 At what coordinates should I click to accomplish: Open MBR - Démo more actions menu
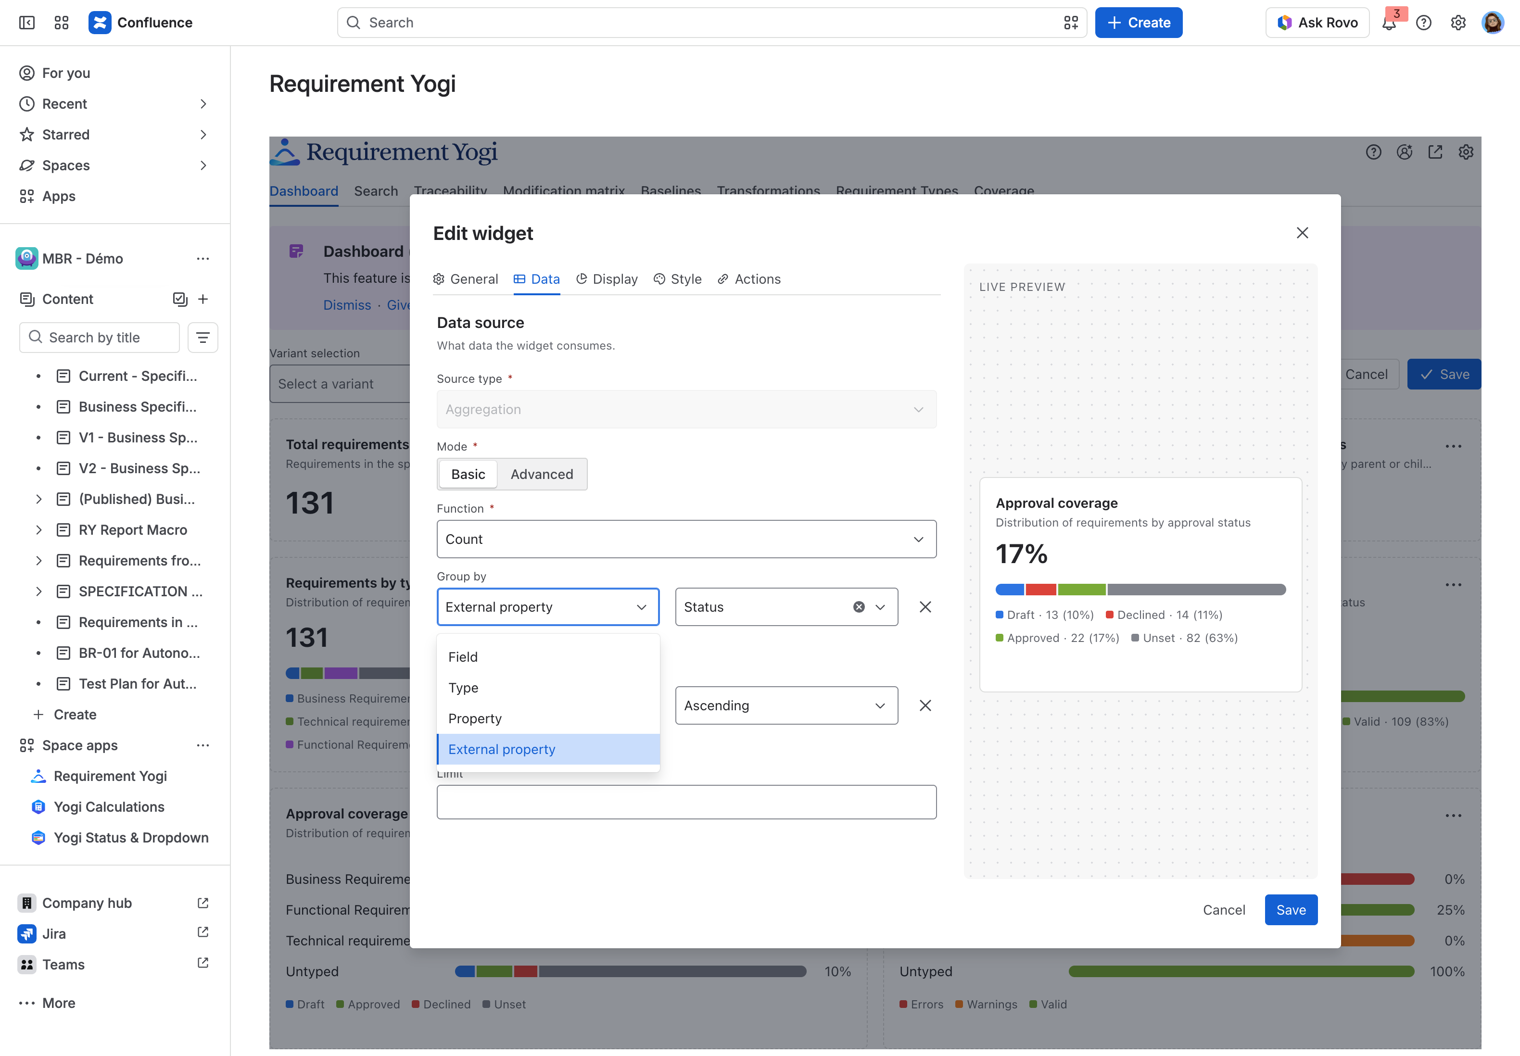point(203,259)
